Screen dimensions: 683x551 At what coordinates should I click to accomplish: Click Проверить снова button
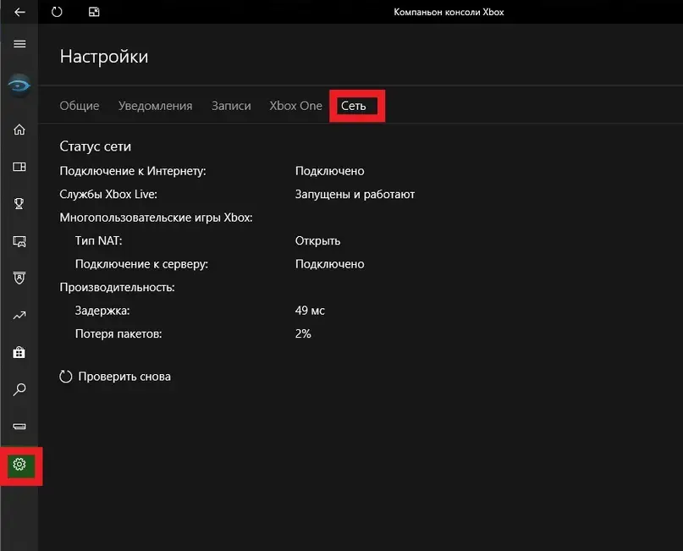[x=115, y=377]
